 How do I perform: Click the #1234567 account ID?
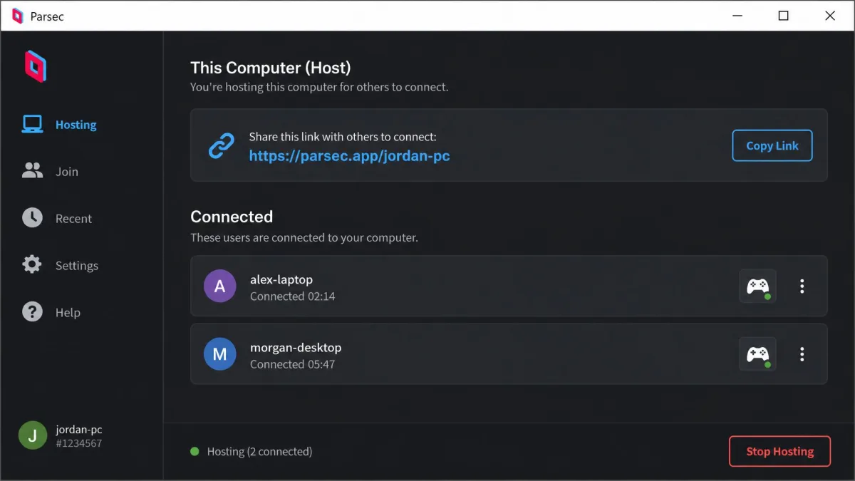(78, 443)
